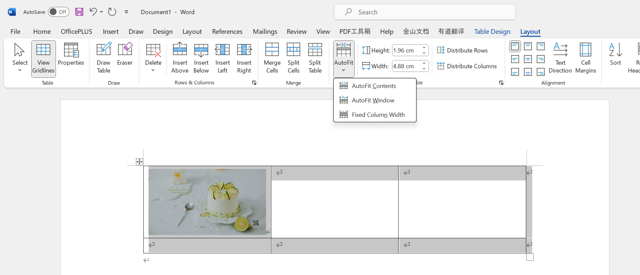This screenshot has height=275, width=640.
Task: Click Distribute Rows button
Action: pos(462,50)
